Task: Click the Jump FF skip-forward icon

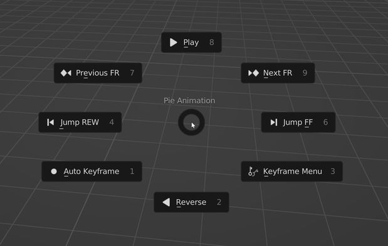Action: [274, 122]
